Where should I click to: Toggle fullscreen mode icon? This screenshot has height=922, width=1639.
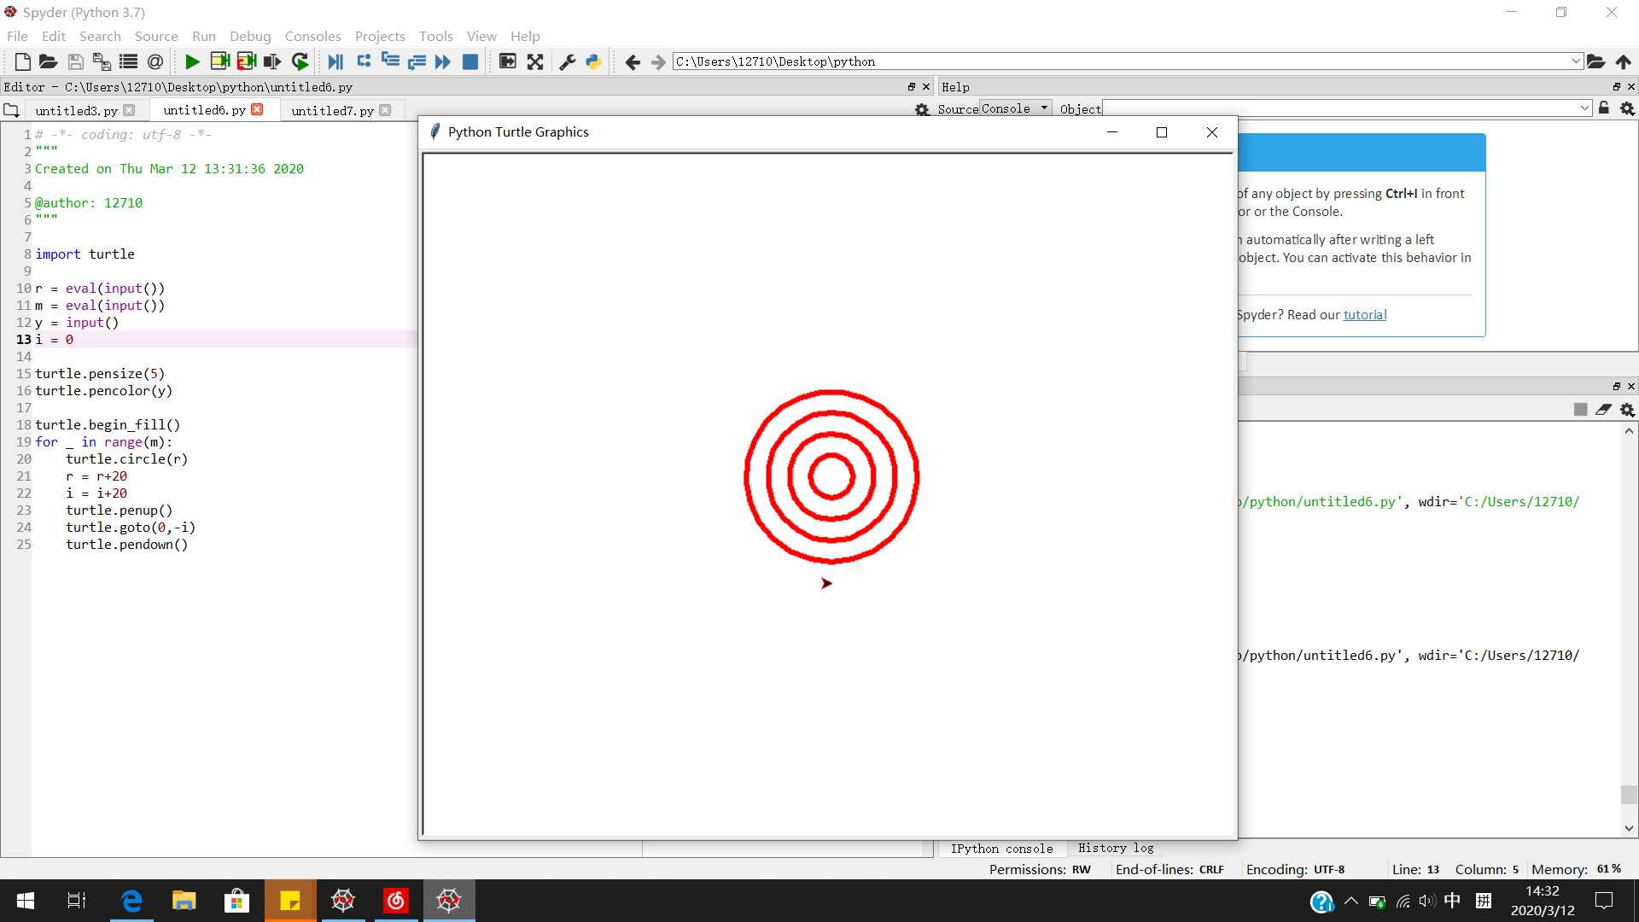[535, 61]
